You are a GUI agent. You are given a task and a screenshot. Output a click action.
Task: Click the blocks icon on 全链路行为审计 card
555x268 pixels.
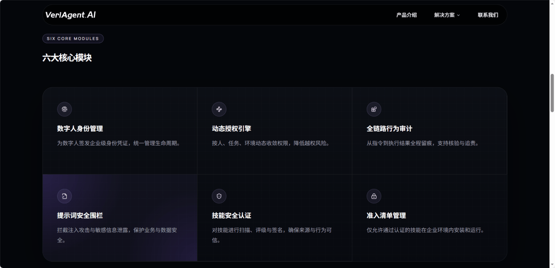click(374, 109)
